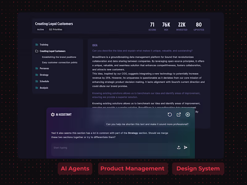This screenshot has height=185, width=247.
Task: Open the Analysis section
Action: click(44, 88)
